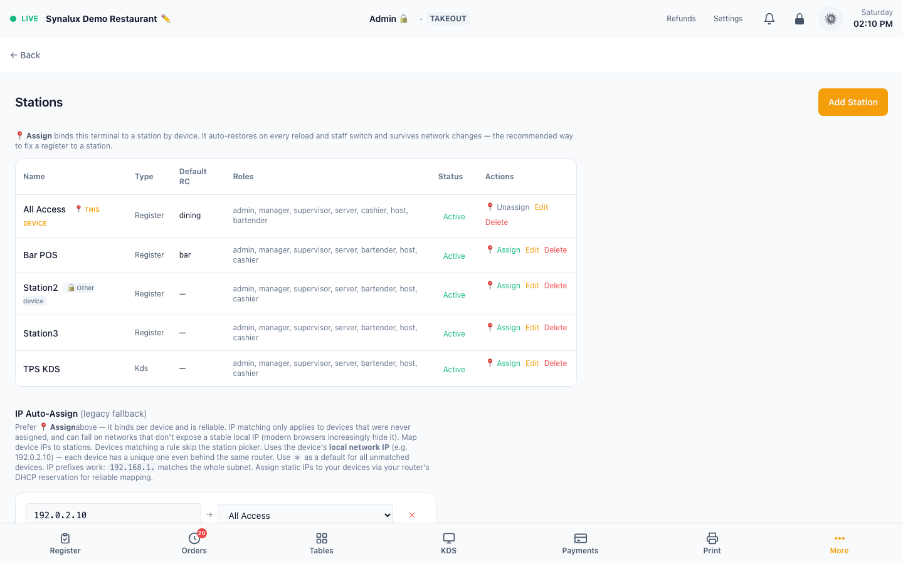This screenshot has width=903, height=564.
Task: Delete the Station2 station
Action: [x=556, y=286]
